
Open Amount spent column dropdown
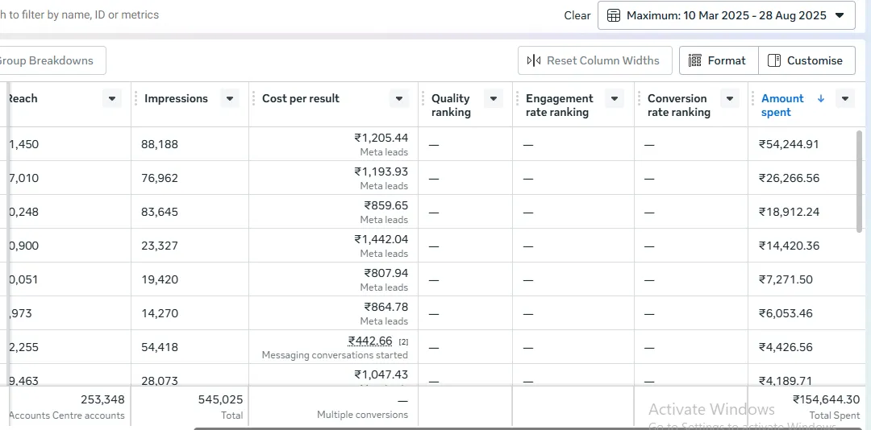pos(845,99)
